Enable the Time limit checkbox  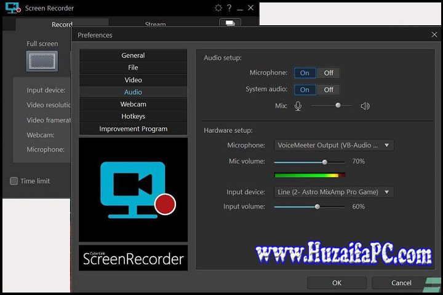(x=14, y=181)
